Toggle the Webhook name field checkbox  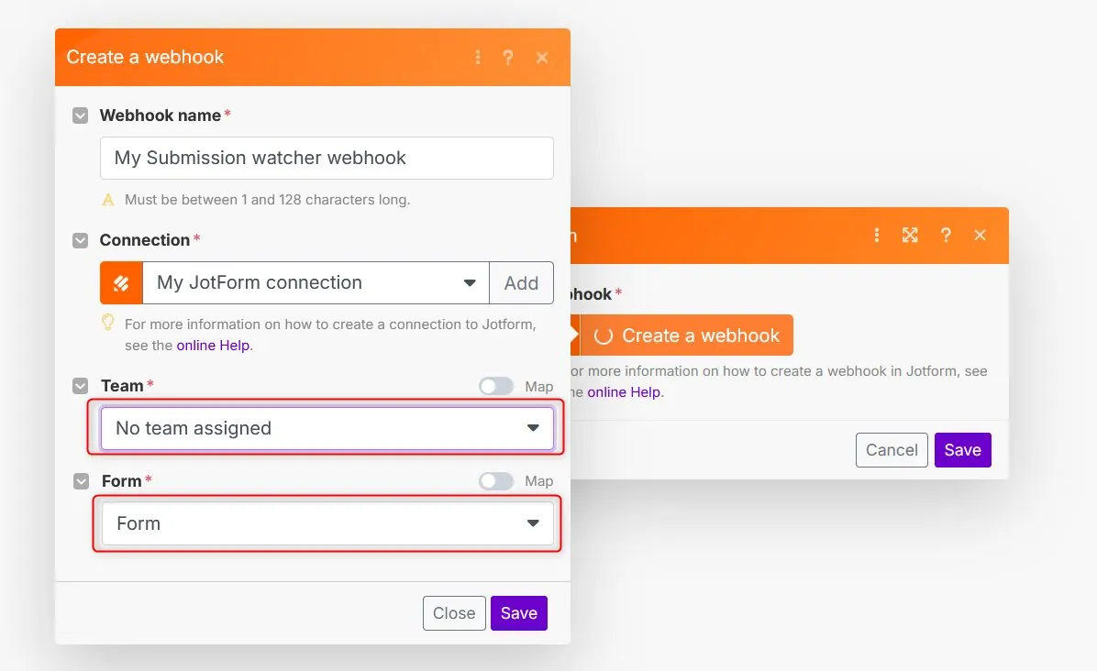point(81,115)
